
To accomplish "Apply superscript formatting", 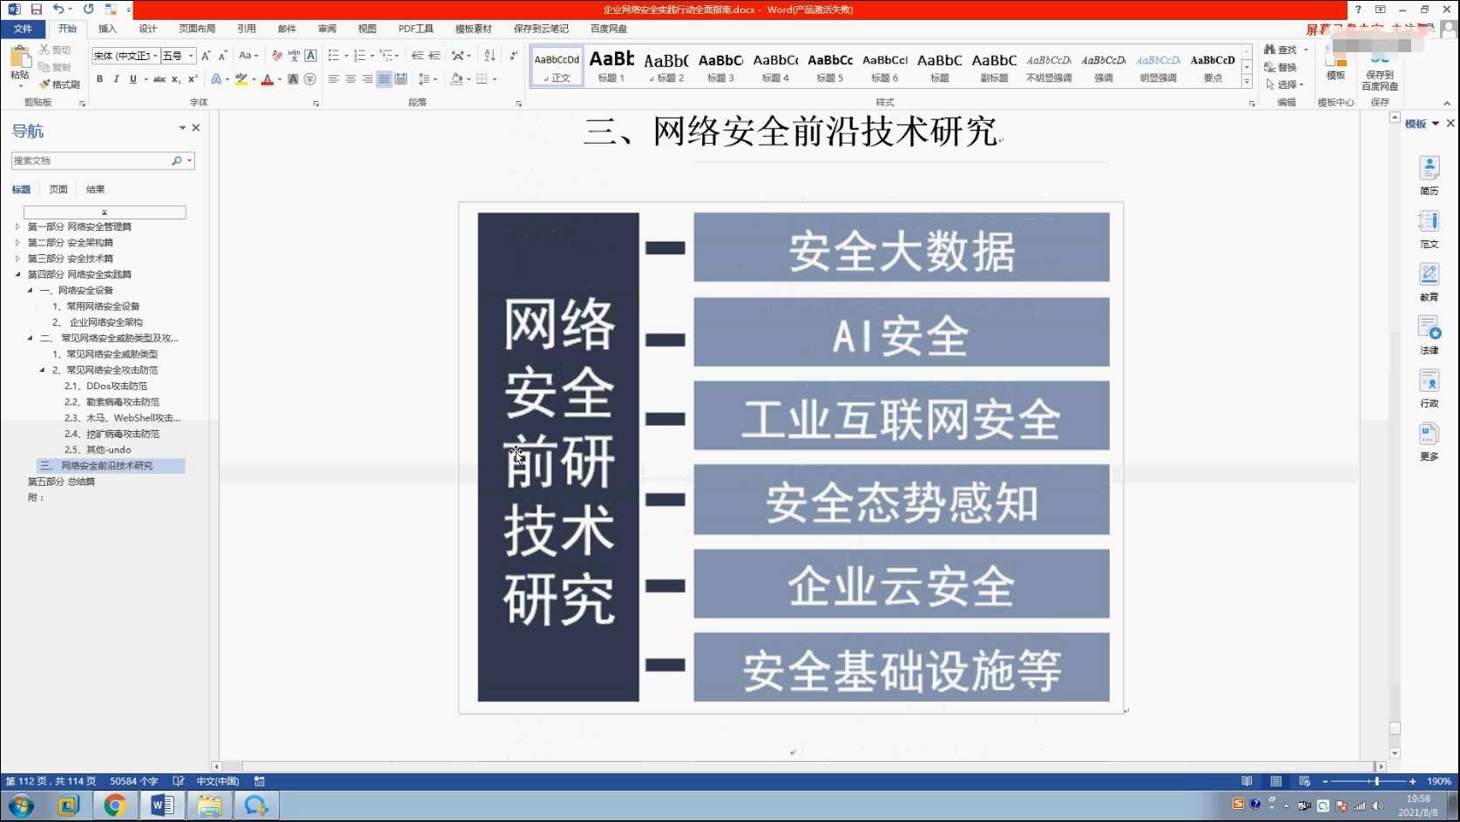I will [x=193, y=79].
